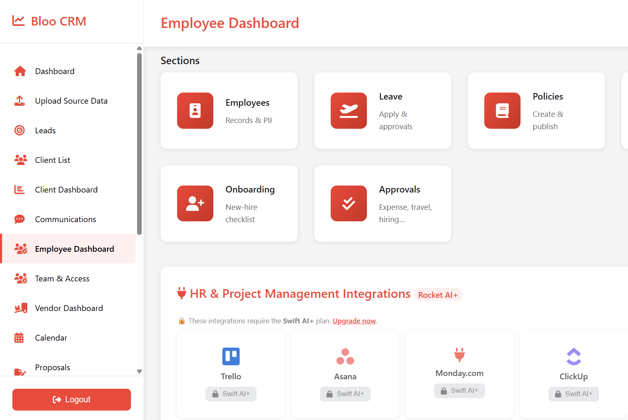Screen dimensions: 628x420
Task: Click the sidebar scrollbar thumb
Action: pyautogui.click(x=139, y=144)
